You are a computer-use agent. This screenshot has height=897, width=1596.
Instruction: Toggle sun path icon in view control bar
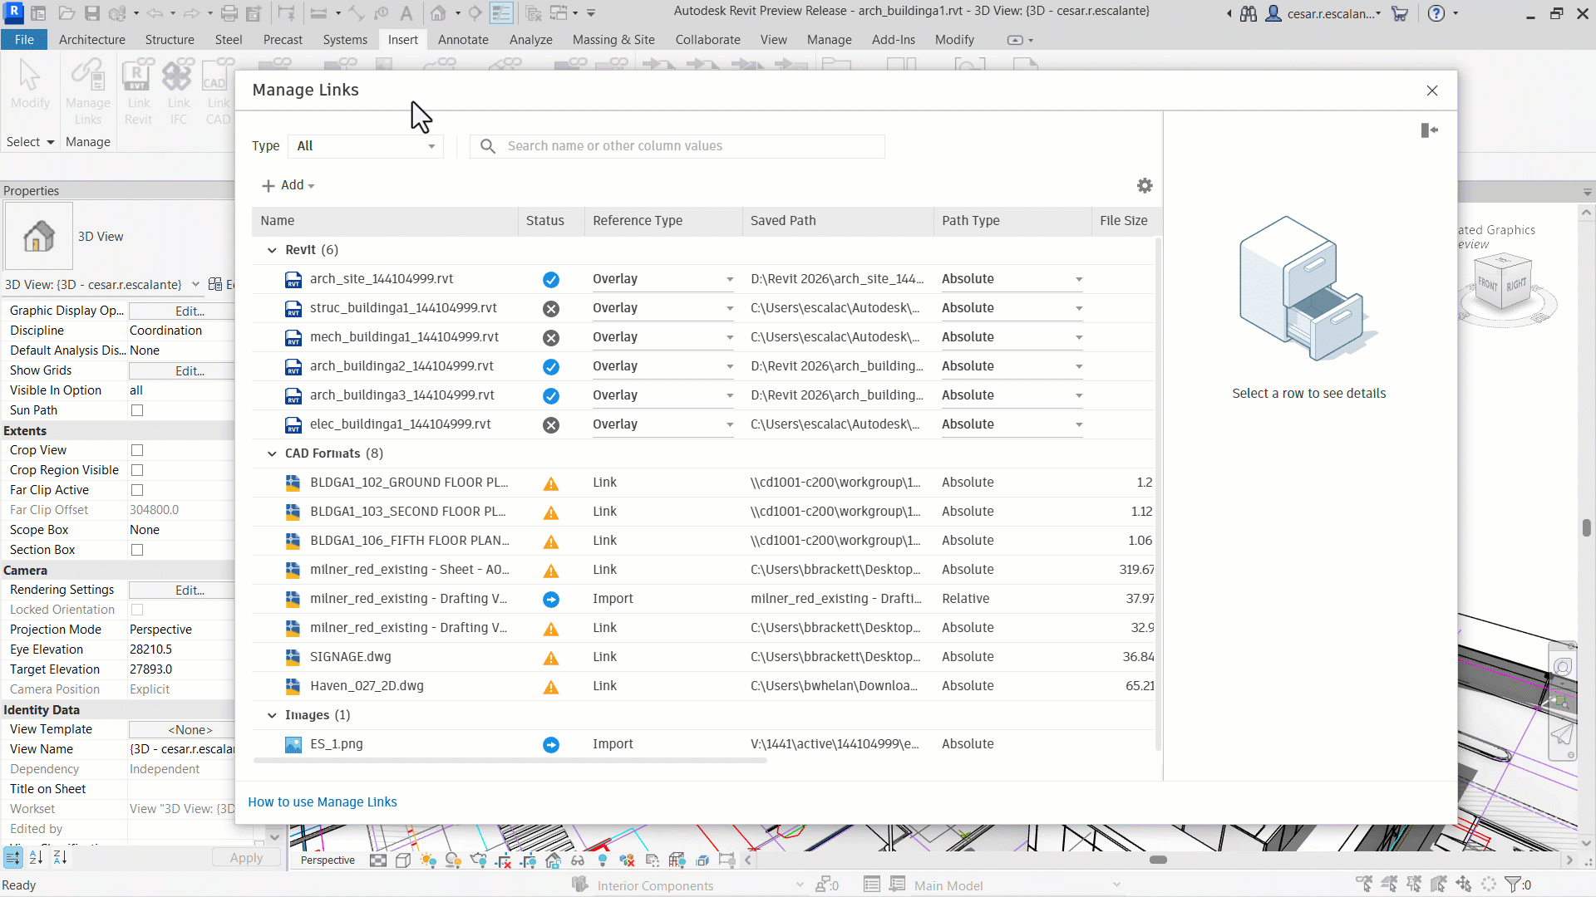tap(428, 860)
